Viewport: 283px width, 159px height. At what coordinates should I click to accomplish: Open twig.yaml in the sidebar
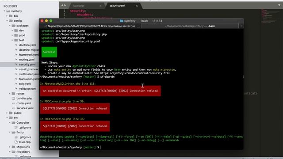coord(25,84)
